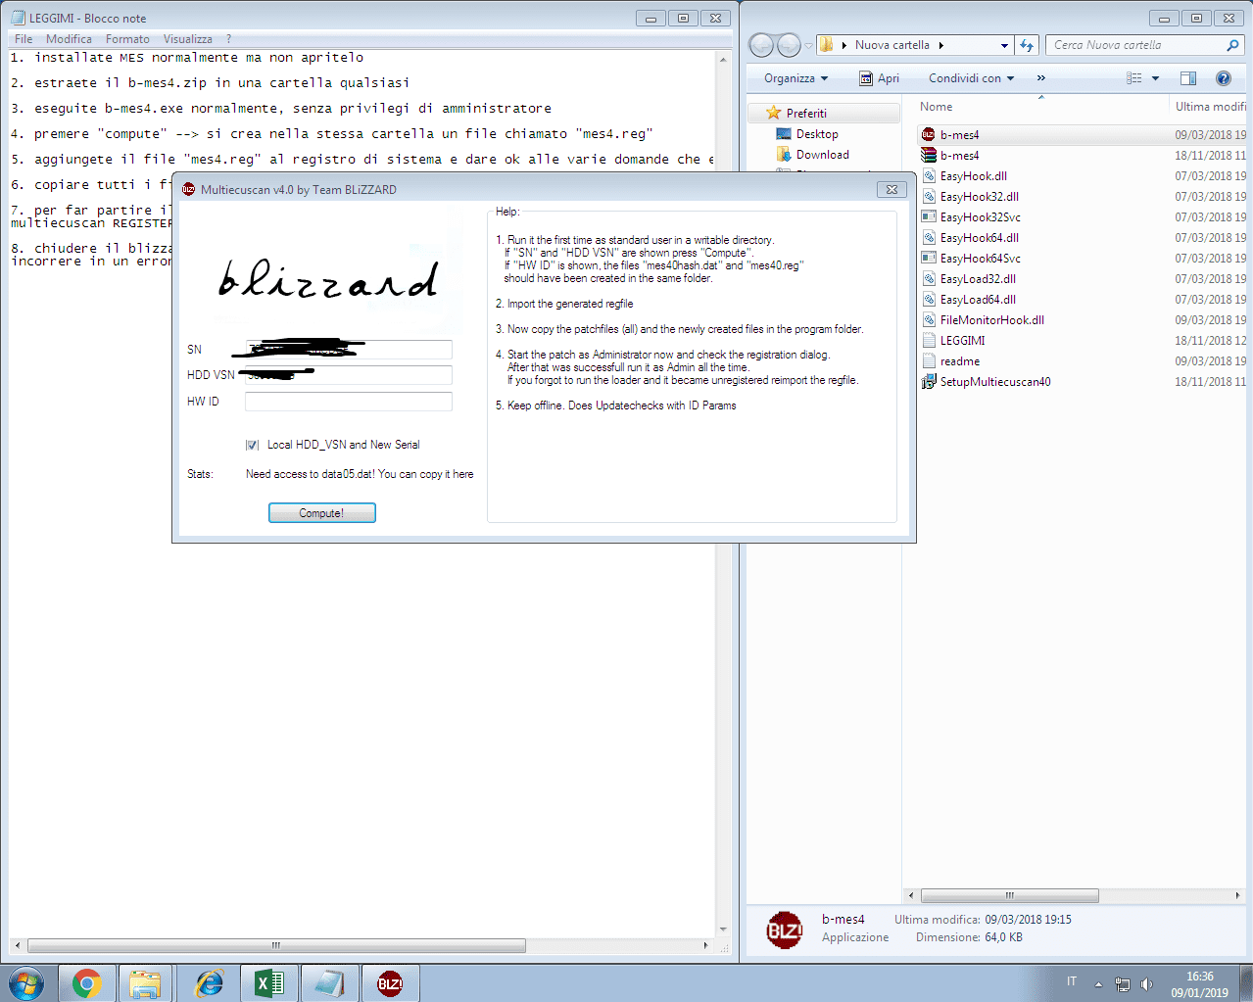The width and height of the screenshot is (1253, 1002).
Task: Select the EasyHook64.dll file
Action: [x=979, y=238]
